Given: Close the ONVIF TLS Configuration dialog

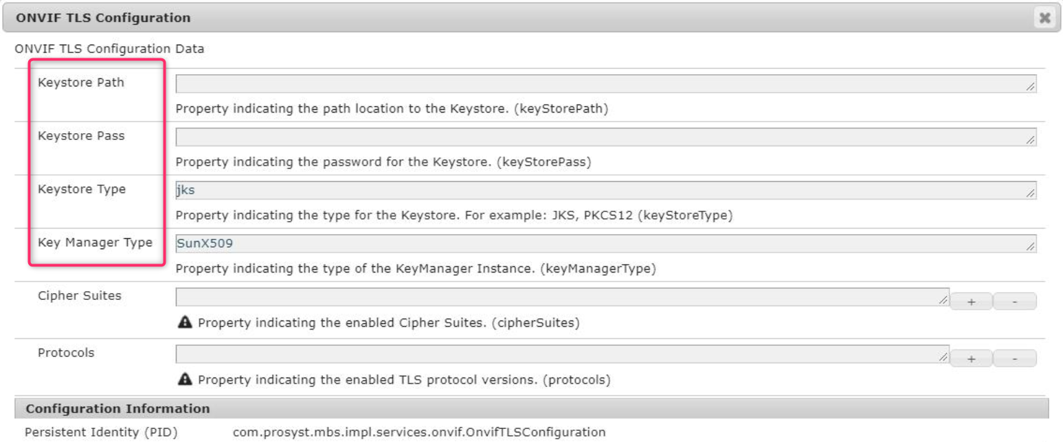Looking at the screenshot, I should 1045,17.
